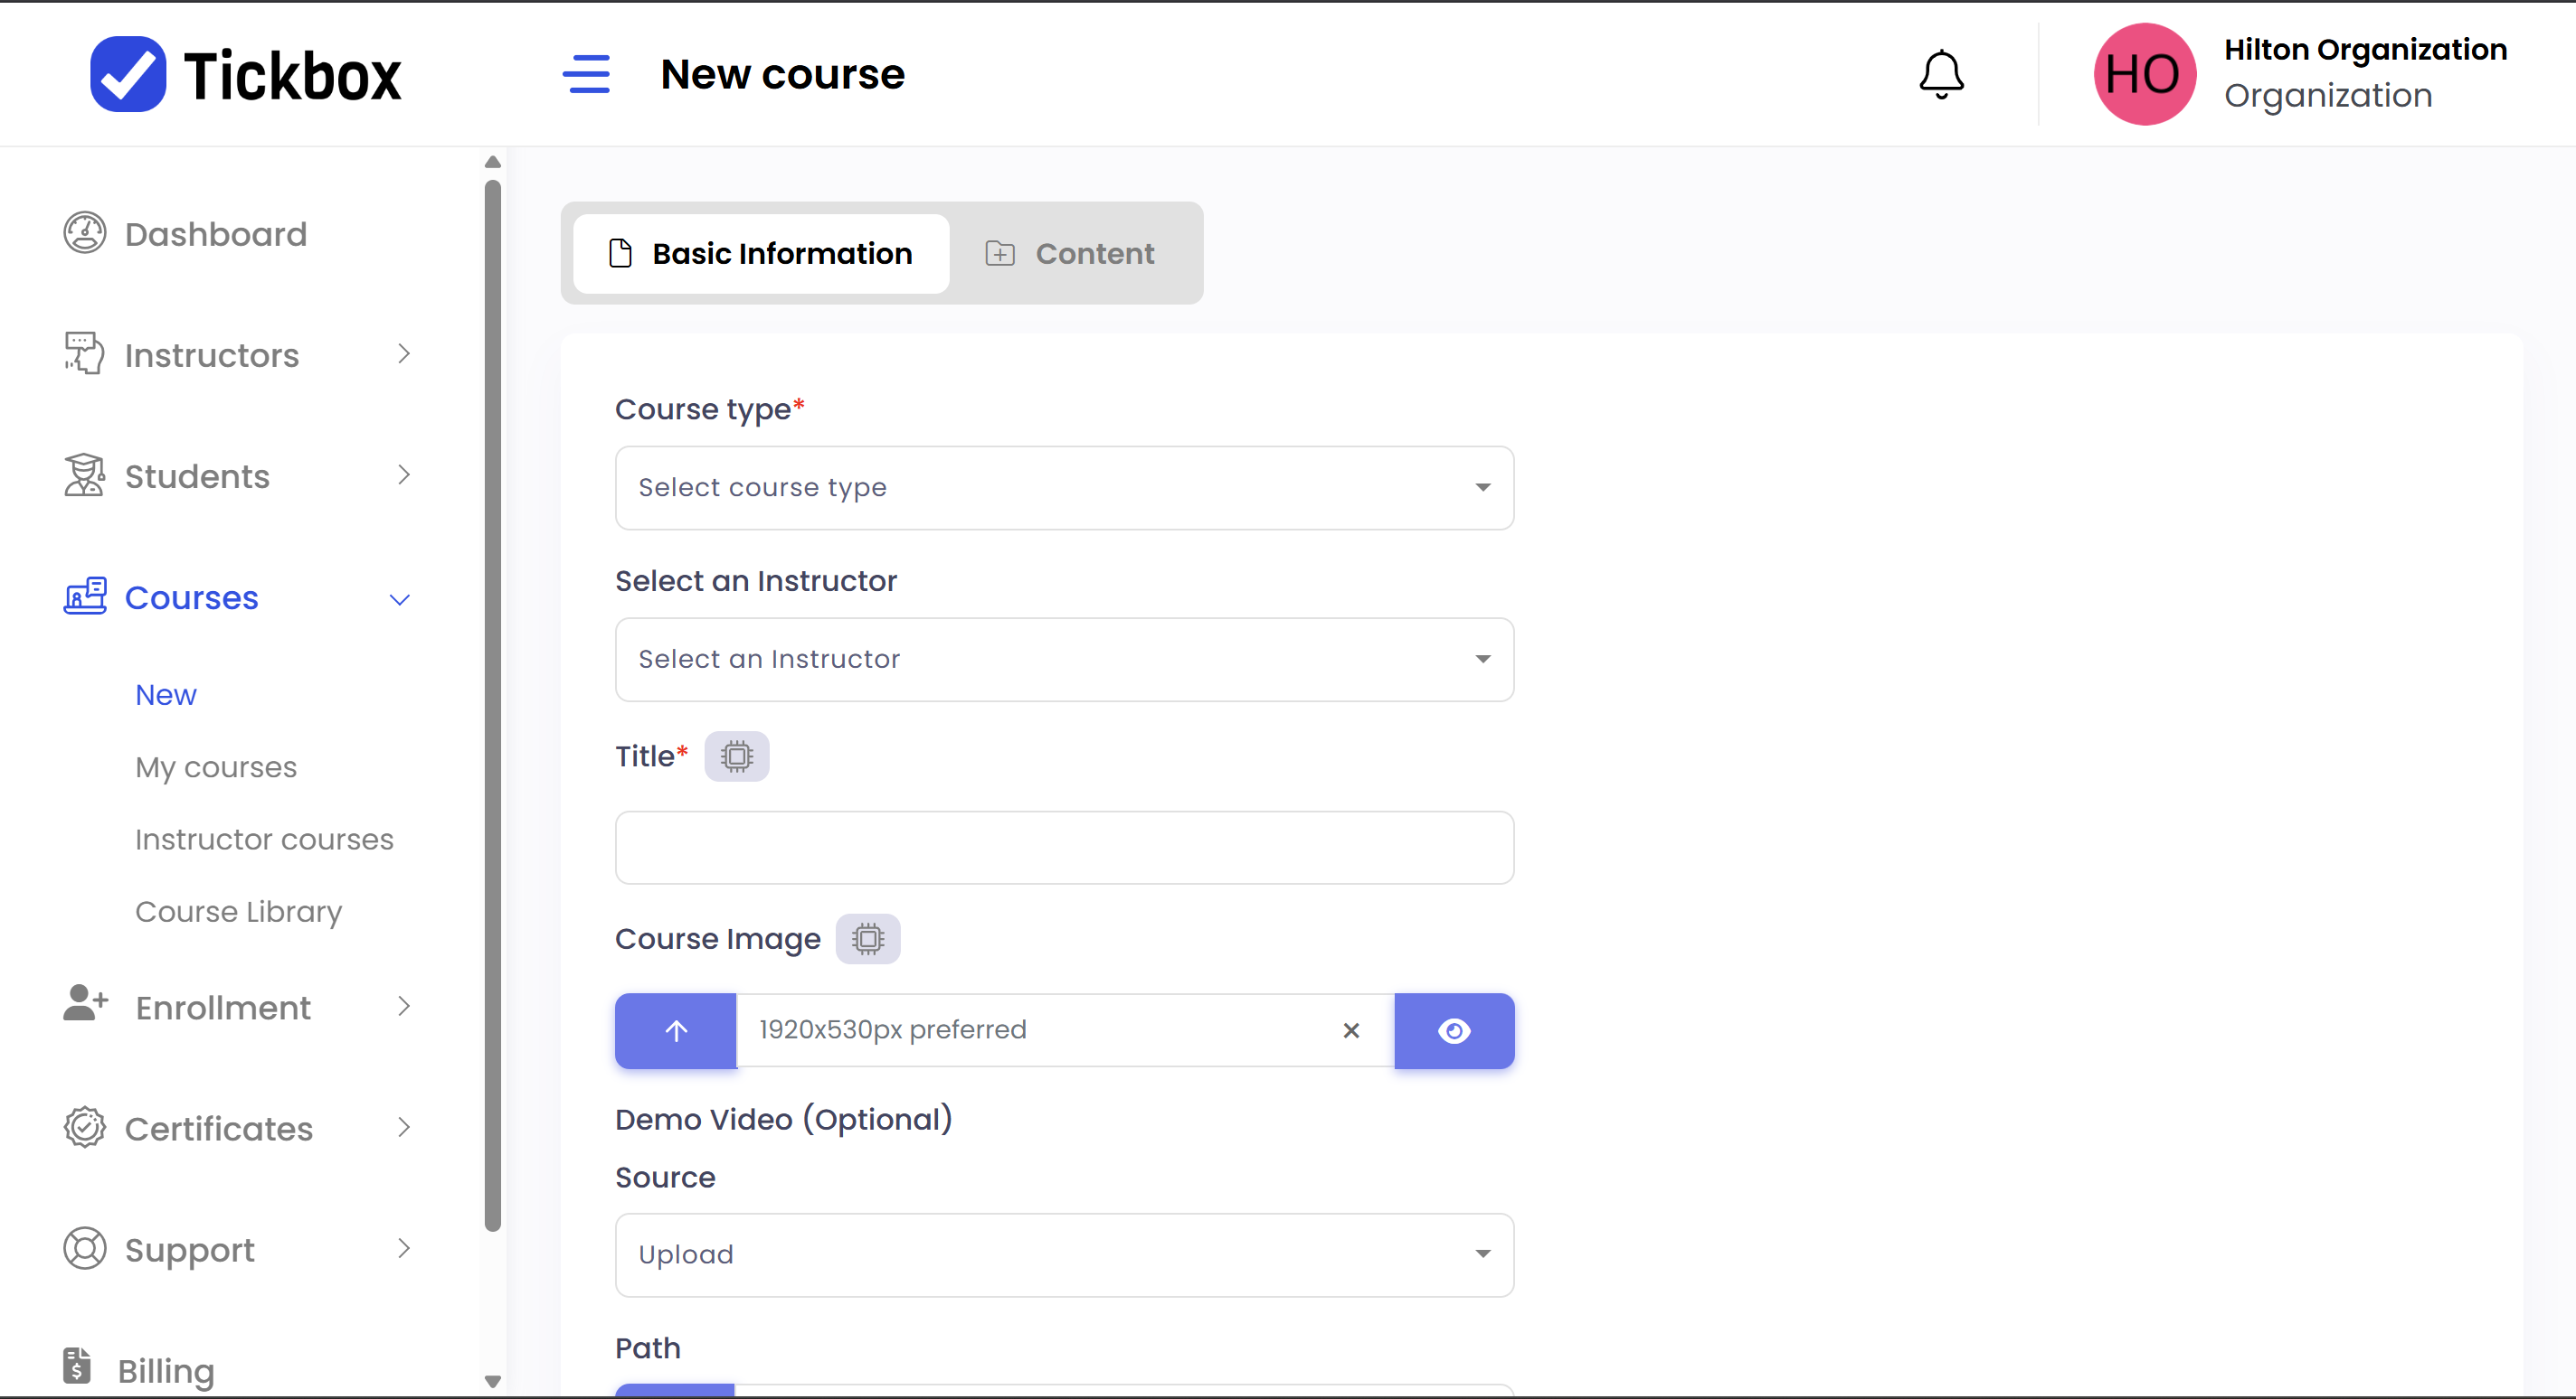Click the AI chip icon beside Title
The width and height of the screenshot is (2576, 1399).
(736, 756)
